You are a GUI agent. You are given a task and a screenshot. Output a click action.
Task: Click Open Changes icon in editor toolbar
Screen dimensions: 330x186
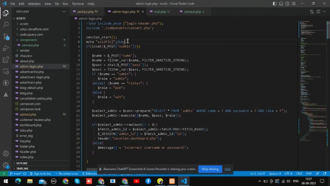(312, 12)
